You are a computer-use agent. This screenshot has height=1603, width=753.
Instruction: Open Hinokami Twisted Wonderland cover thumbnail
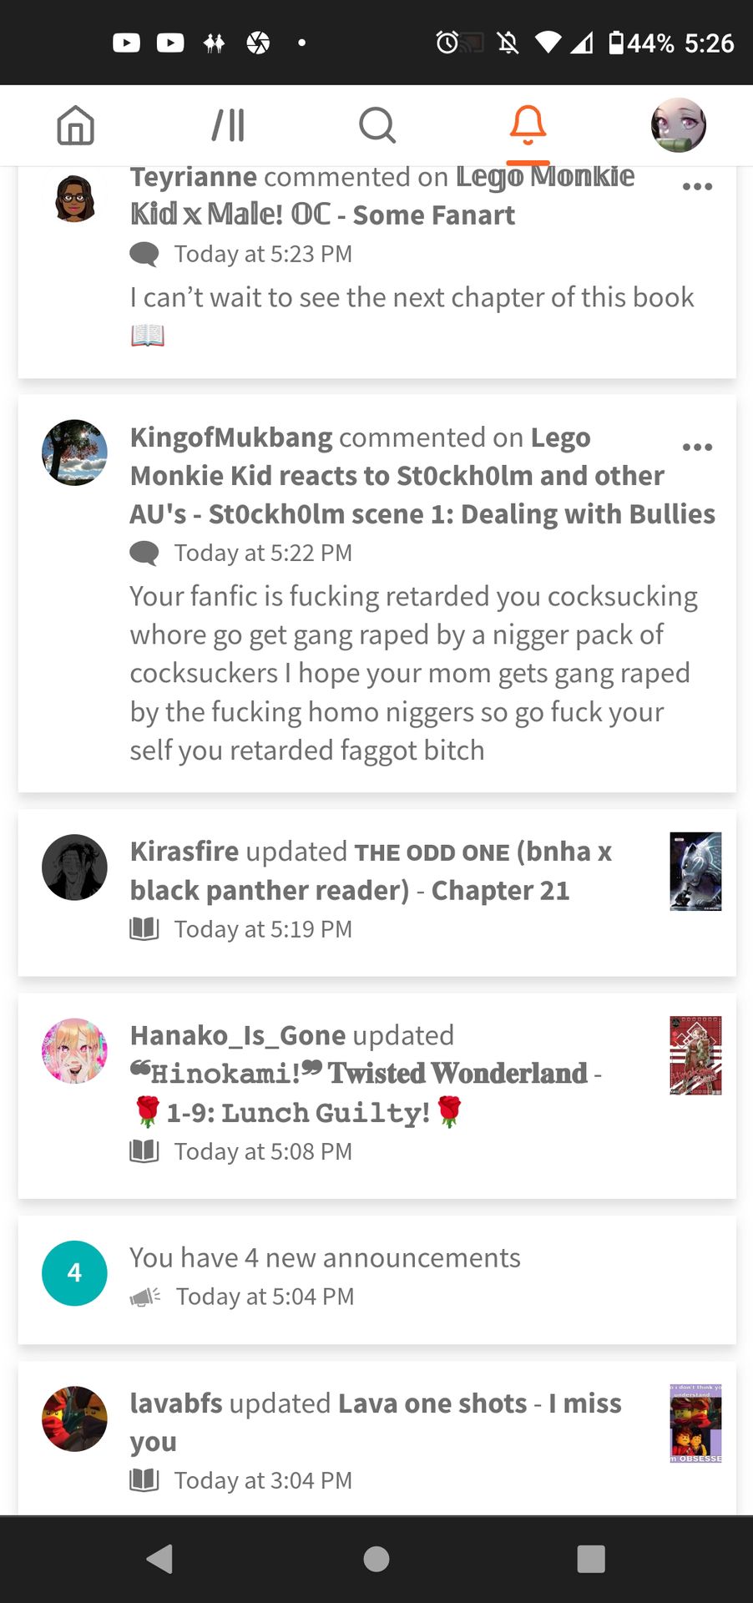[695, 1055]
